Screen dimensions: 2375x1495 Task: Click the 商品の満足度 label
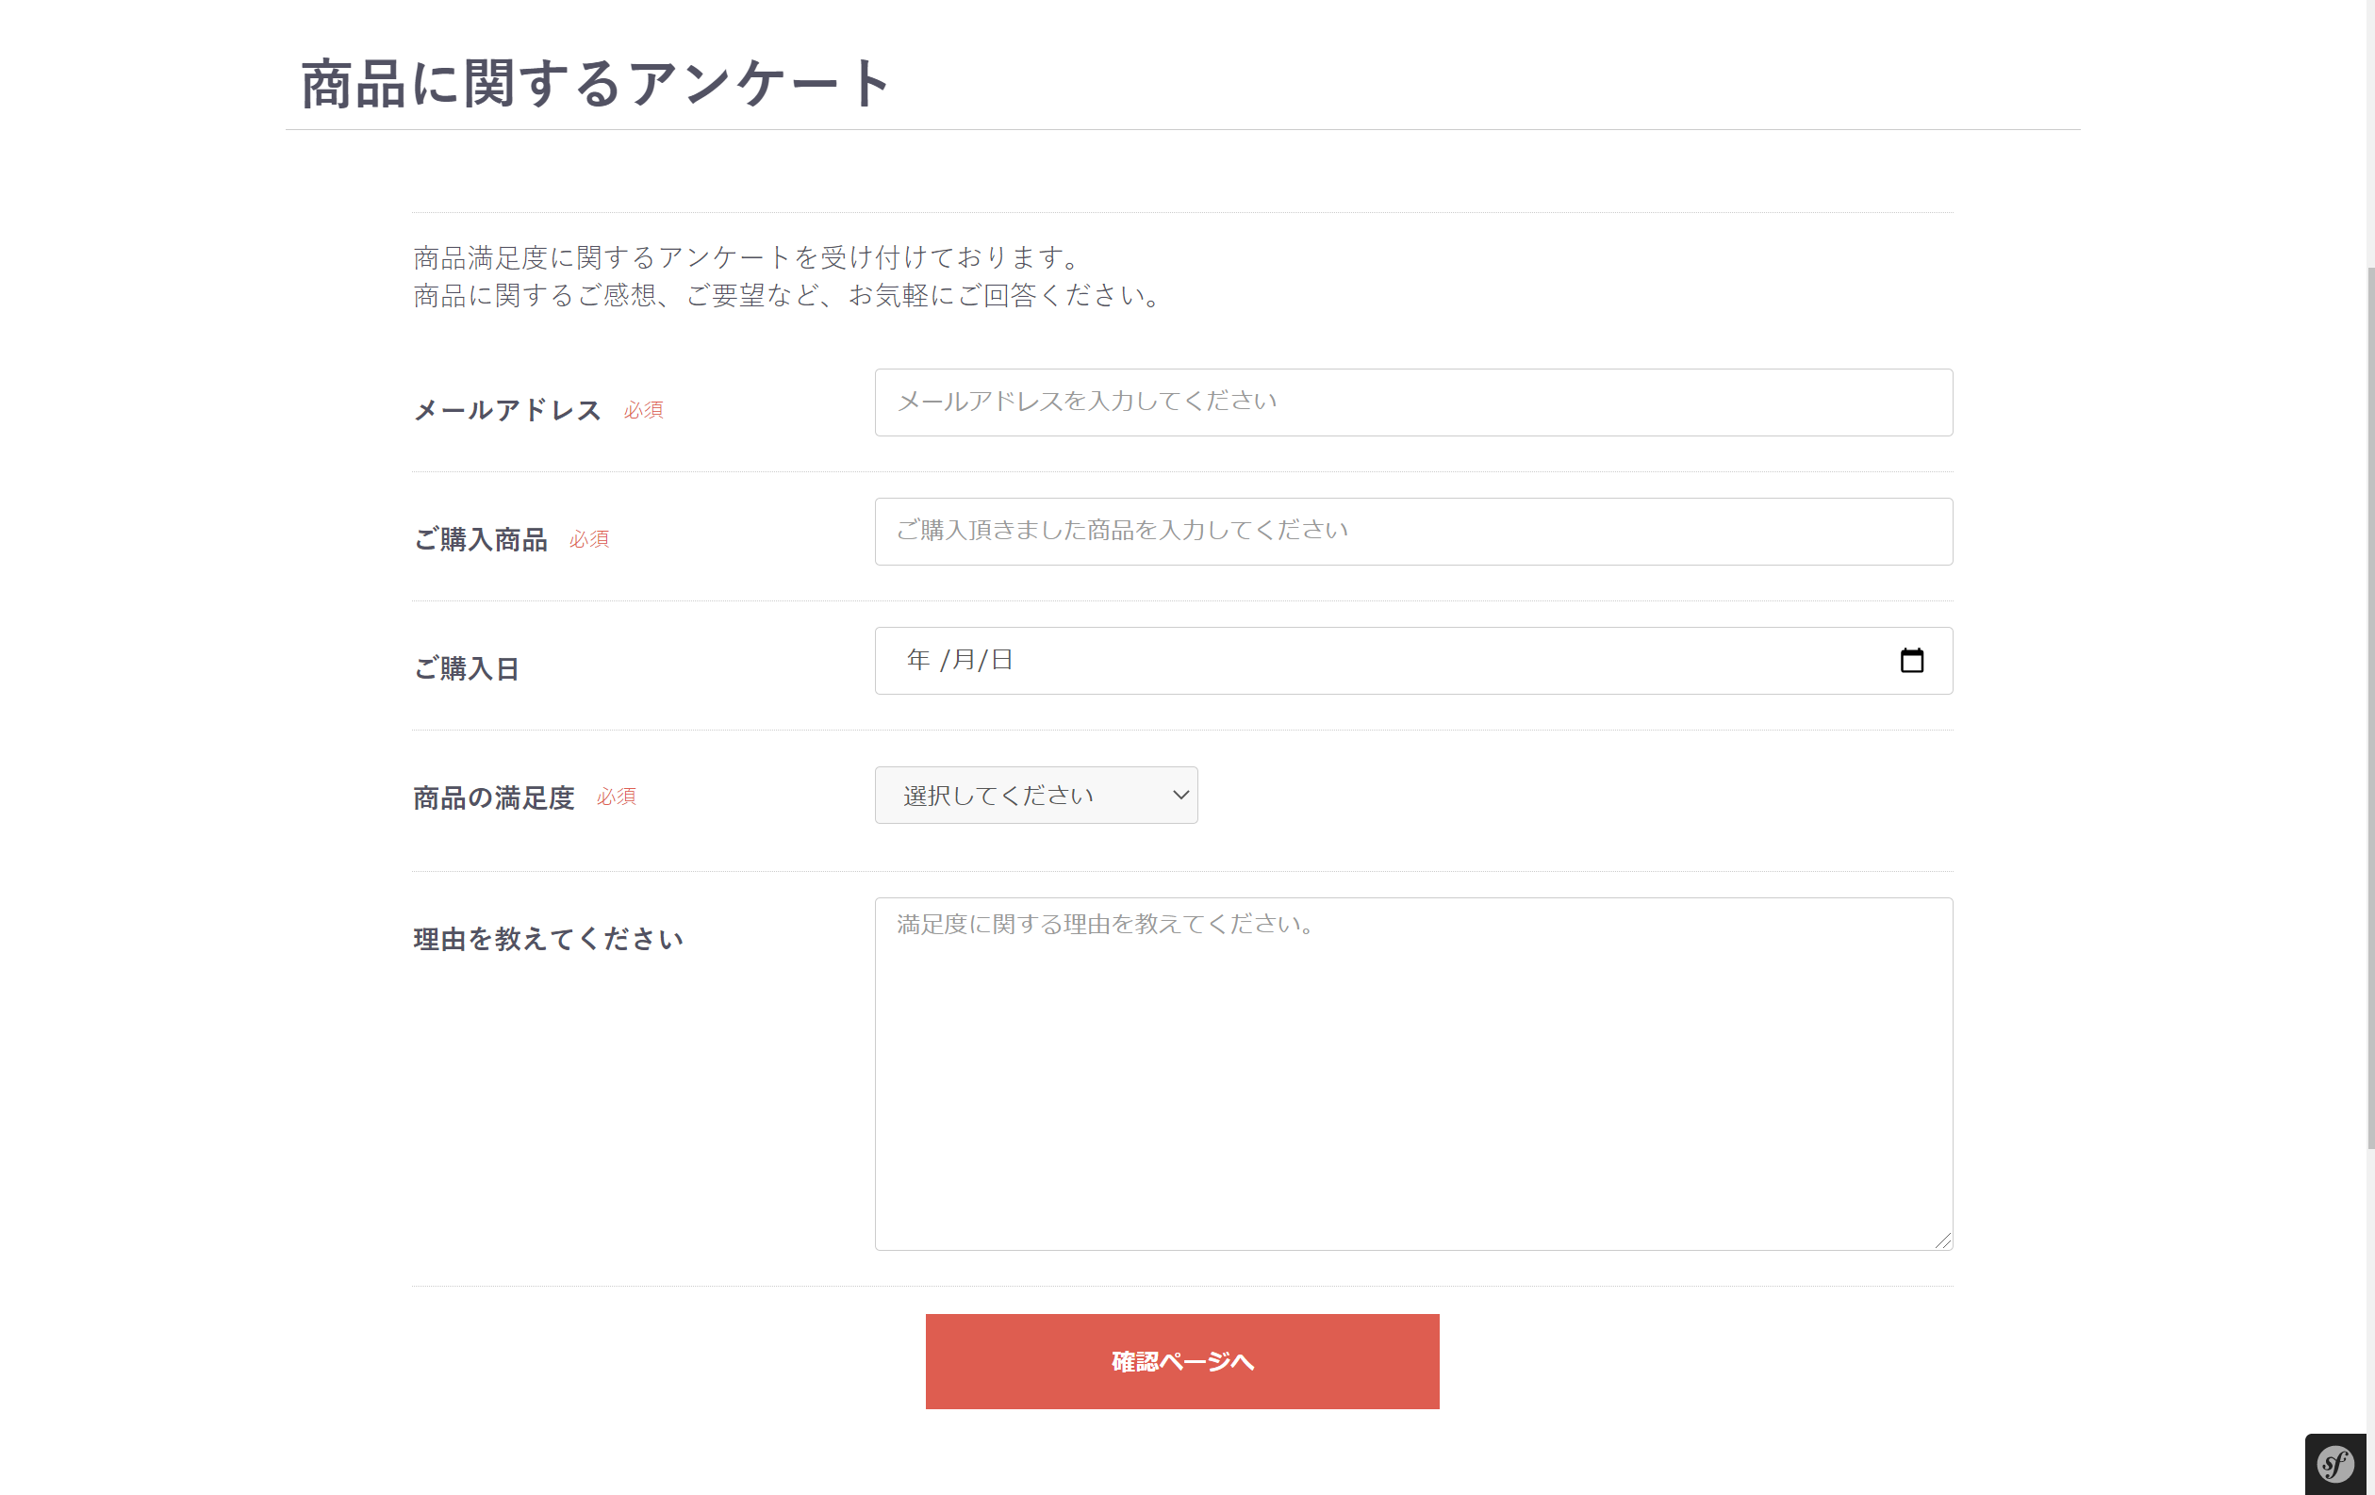coord(493,797)
